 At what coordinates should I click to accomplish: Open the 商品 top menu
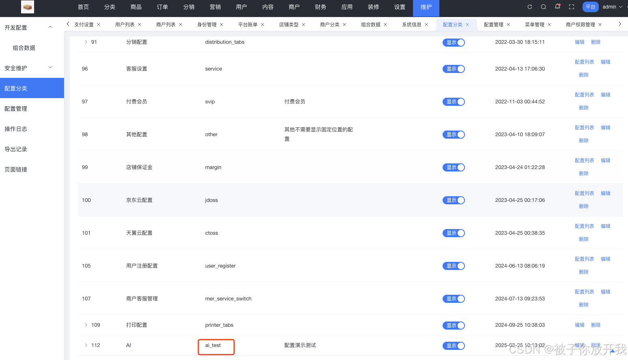point(136,7)
